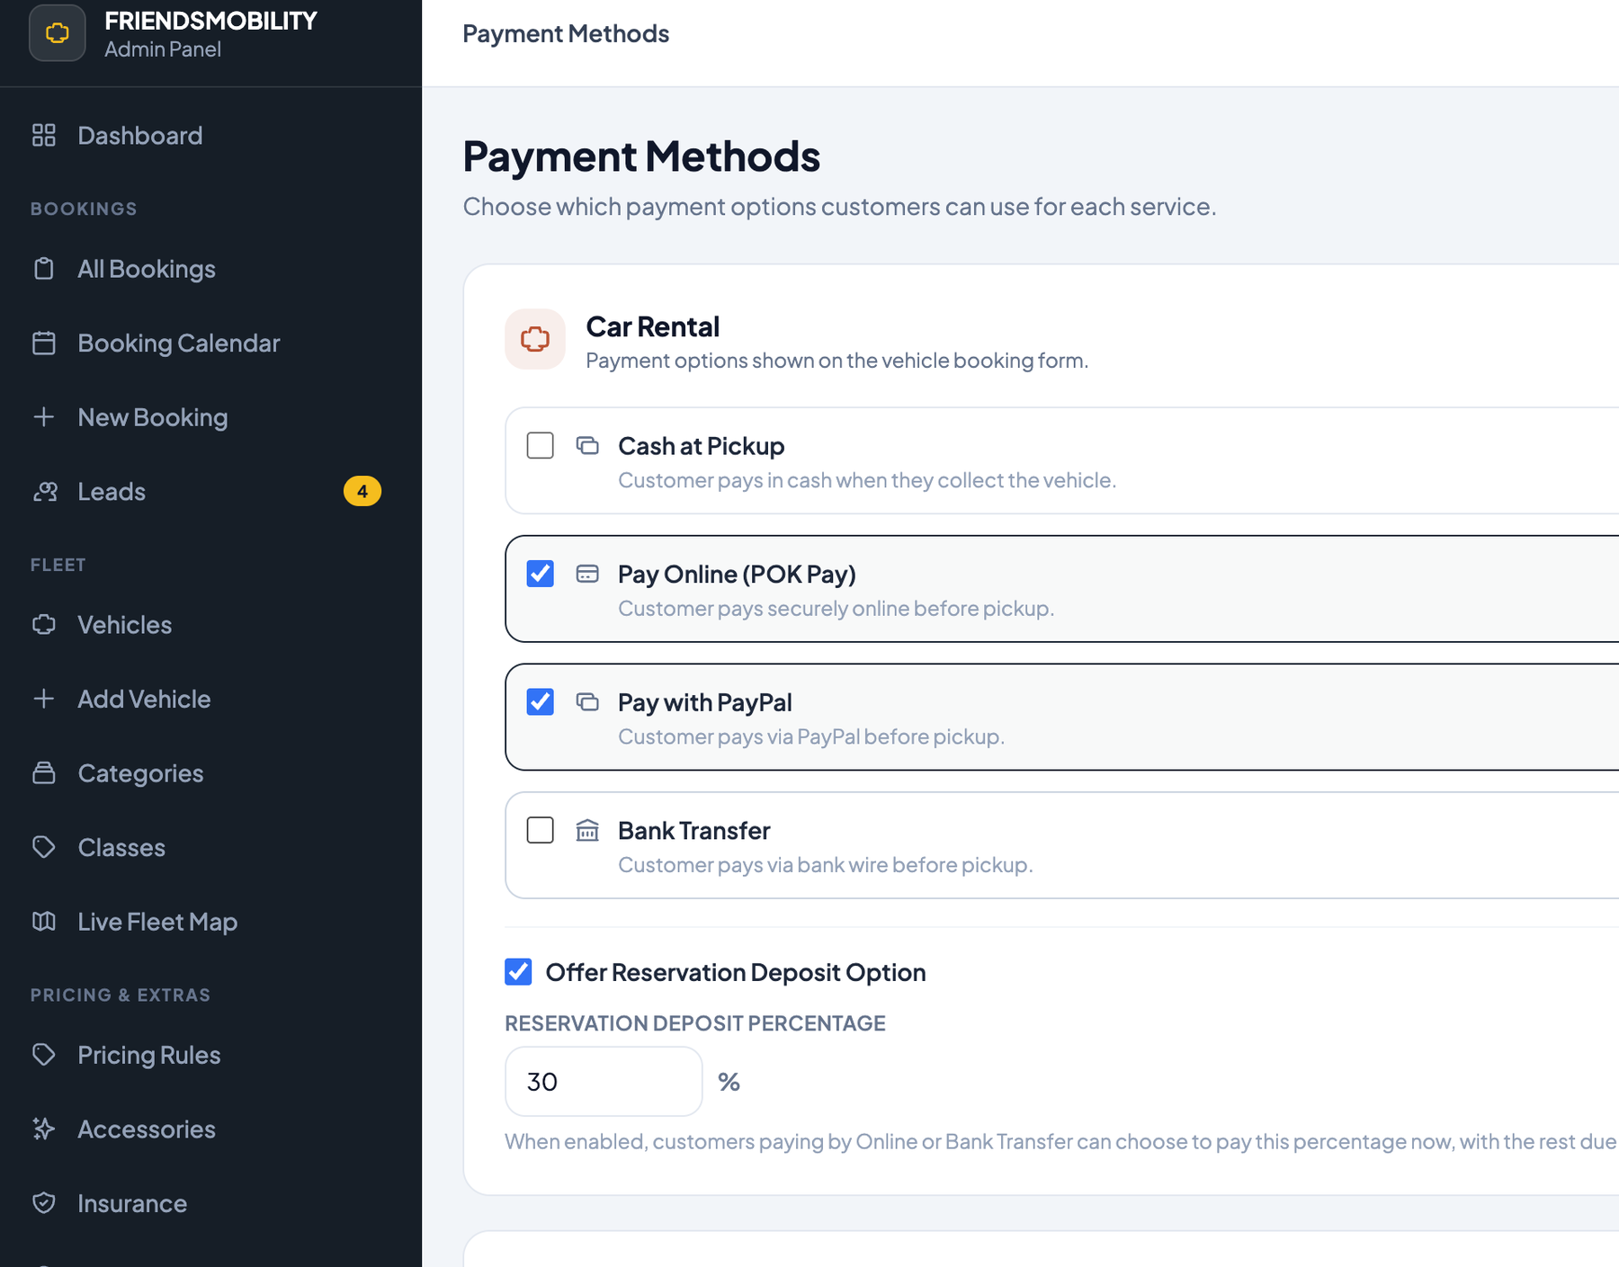Image resolution: width=1619 pixels, height=1267 pixels.
Task: Click the Car Rental section icon
Action: [x=535, y=339]
